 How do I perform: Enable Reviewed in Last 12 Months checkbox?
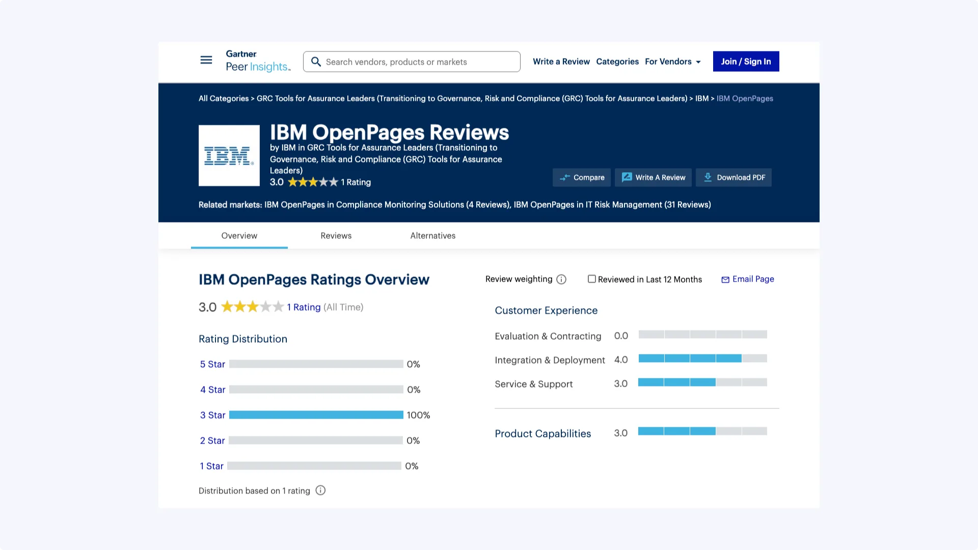591,279
